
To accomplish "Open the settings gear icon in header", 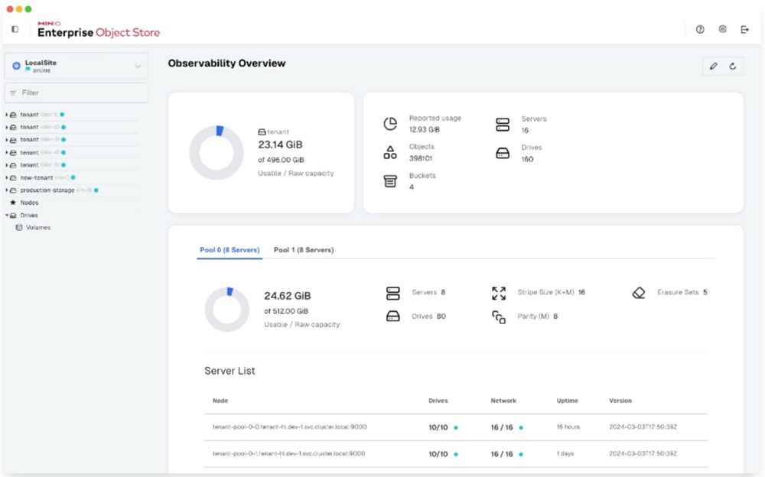I will tap(723, 29).
